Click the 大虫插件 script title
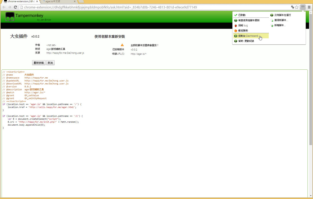The width and height of the screenshot is (313, 199). [19, 36]
